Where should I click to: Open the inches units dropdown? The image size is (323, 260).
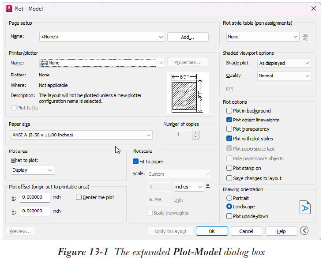click(189, 187)
